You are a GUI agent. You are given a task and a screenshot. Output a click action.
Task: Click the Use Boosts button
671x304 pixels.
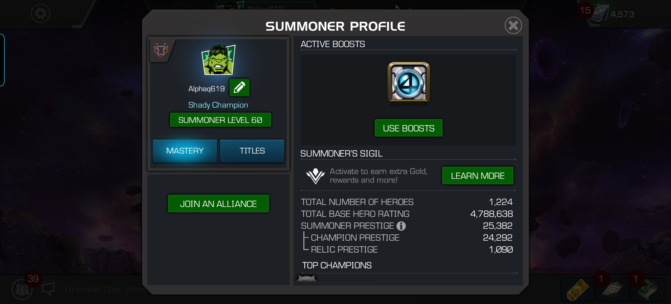click(408, 128)
